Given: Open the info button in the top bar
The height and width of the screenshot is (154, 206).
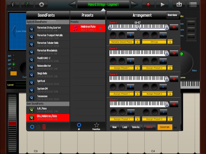Looking at the screenshot, I should tap(13, 4).
